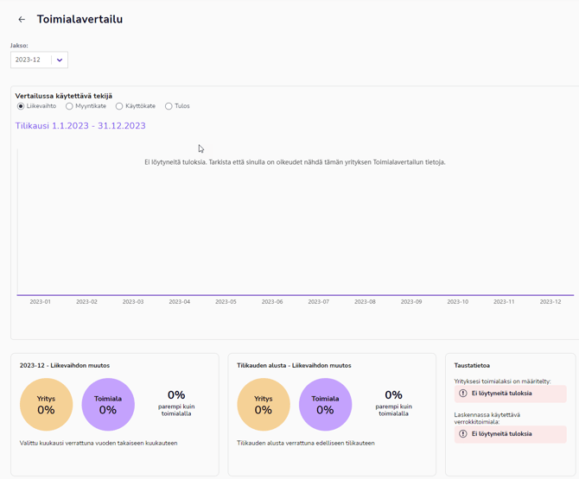Viewport: 579px width, 479px height.
Task: Click the purple Toimiala circle in 2023-12 card
Action: coord(108,404)
